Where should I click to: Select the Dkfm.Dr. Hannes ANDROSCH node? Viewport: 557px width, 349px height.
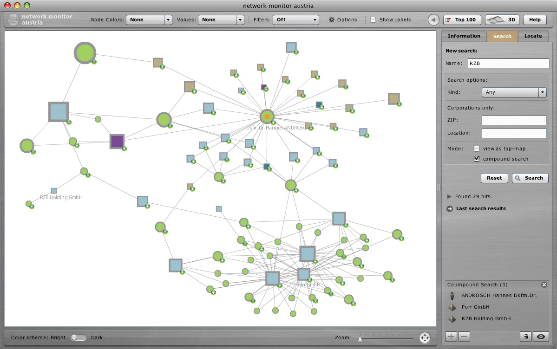tap(267, 116)
